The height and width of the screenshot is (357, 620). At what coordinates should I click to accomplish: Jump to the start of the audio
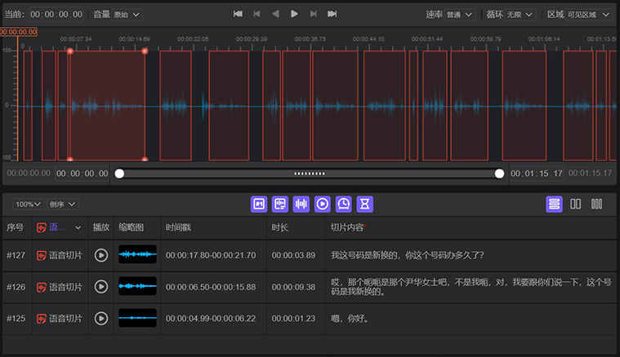[x=238, y=14]
